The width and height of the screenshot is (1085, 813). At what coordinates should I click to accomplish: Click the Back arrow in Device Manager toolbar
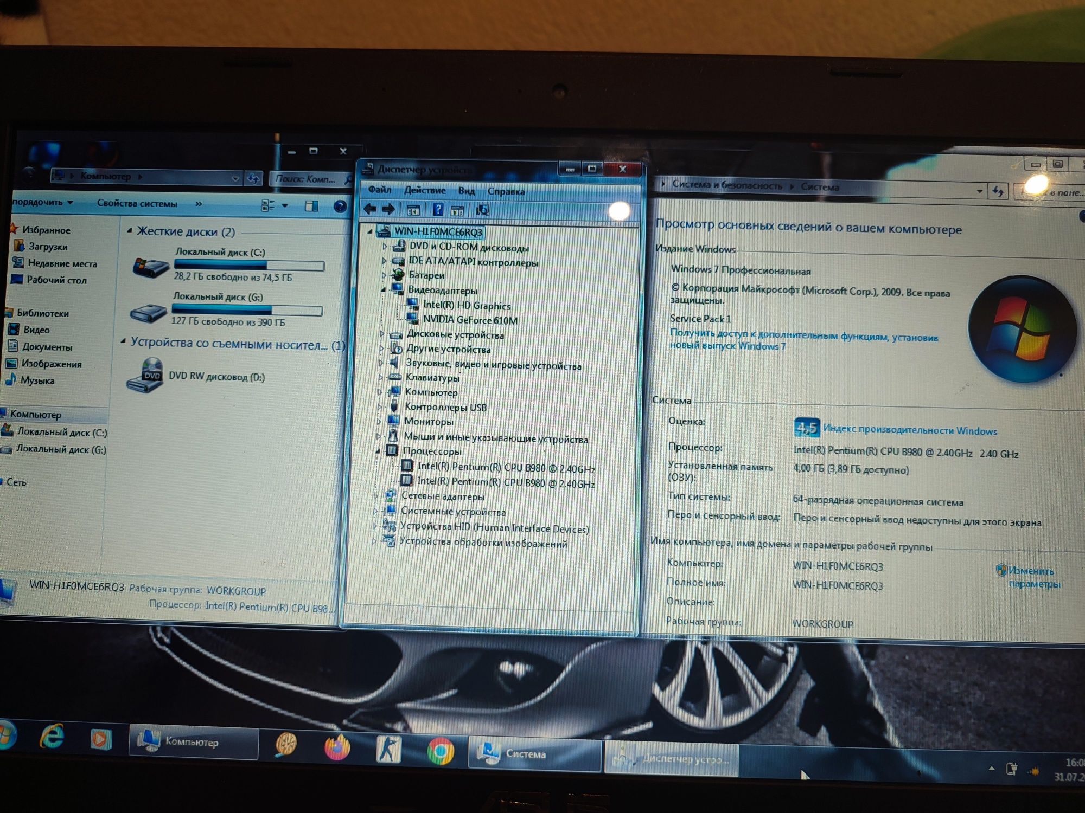370,209
